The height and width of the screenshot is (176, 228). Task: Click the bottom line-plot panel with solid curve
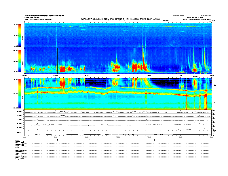click(x=118, y=133)
